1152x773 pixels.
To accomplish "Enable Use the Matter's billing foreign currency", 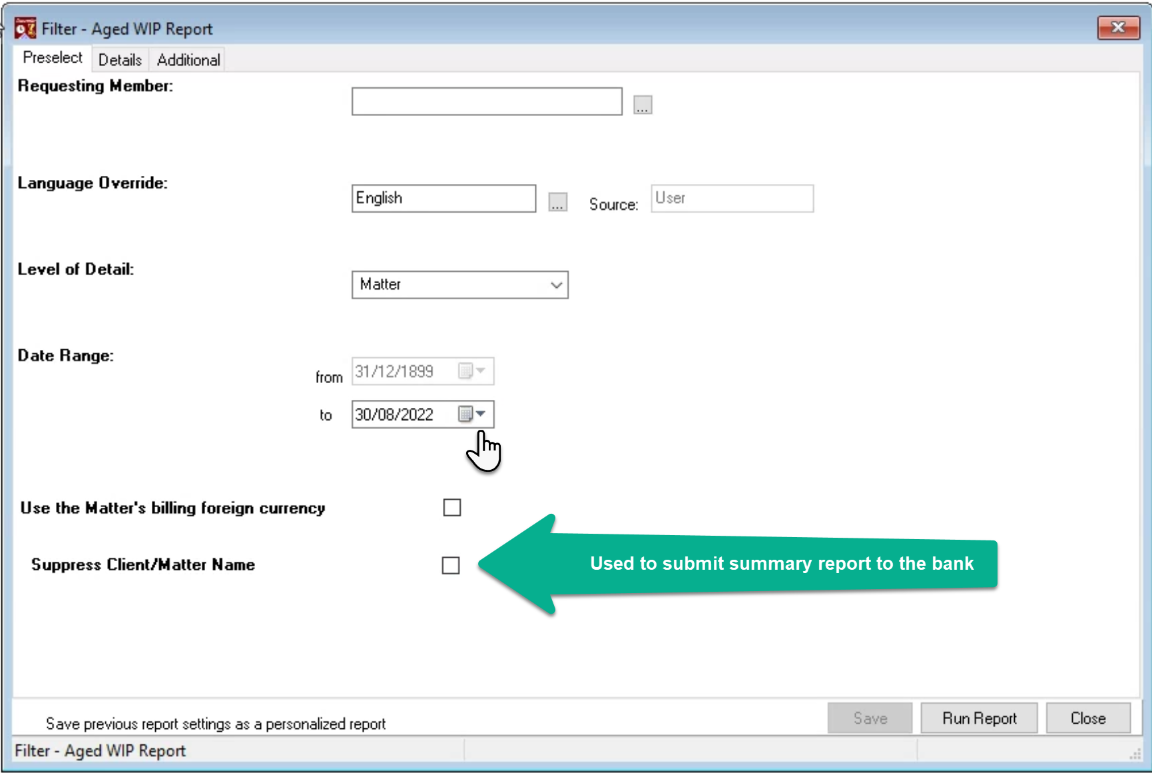I will coord(452,508).
